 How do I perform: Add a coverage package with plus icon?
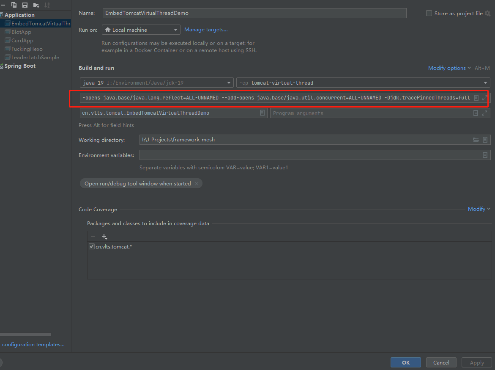[x=104, y=237]
